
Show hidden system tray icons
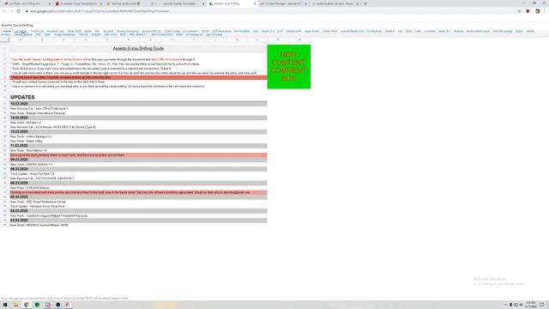505,305
